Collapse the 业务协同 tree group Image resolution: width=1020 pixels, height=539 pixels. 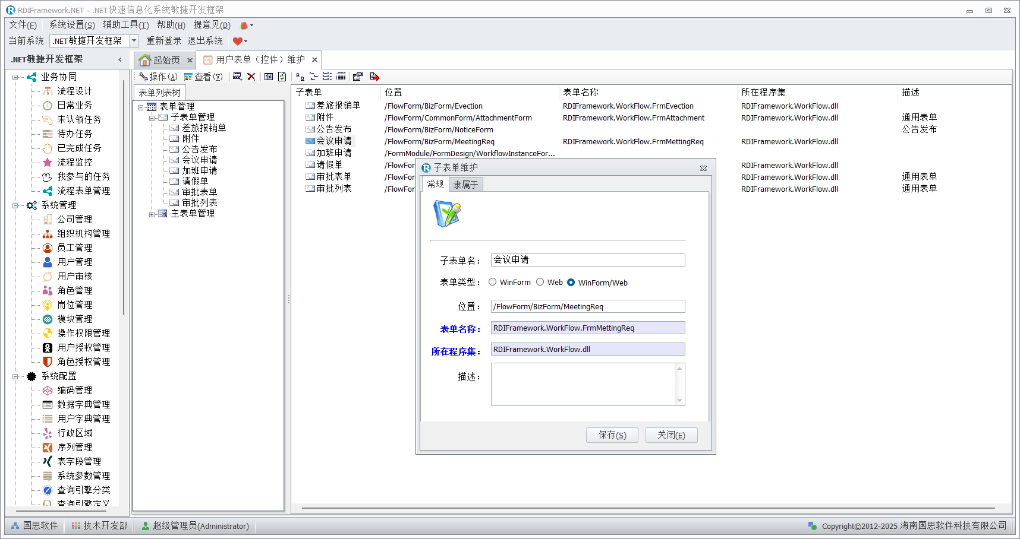point(15,77)
